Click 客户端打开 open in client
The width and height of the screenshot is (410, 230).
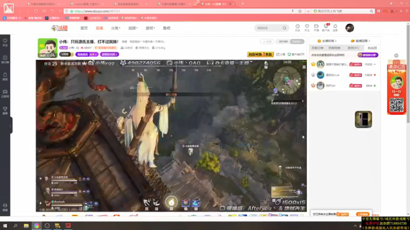tap(296, 54)
